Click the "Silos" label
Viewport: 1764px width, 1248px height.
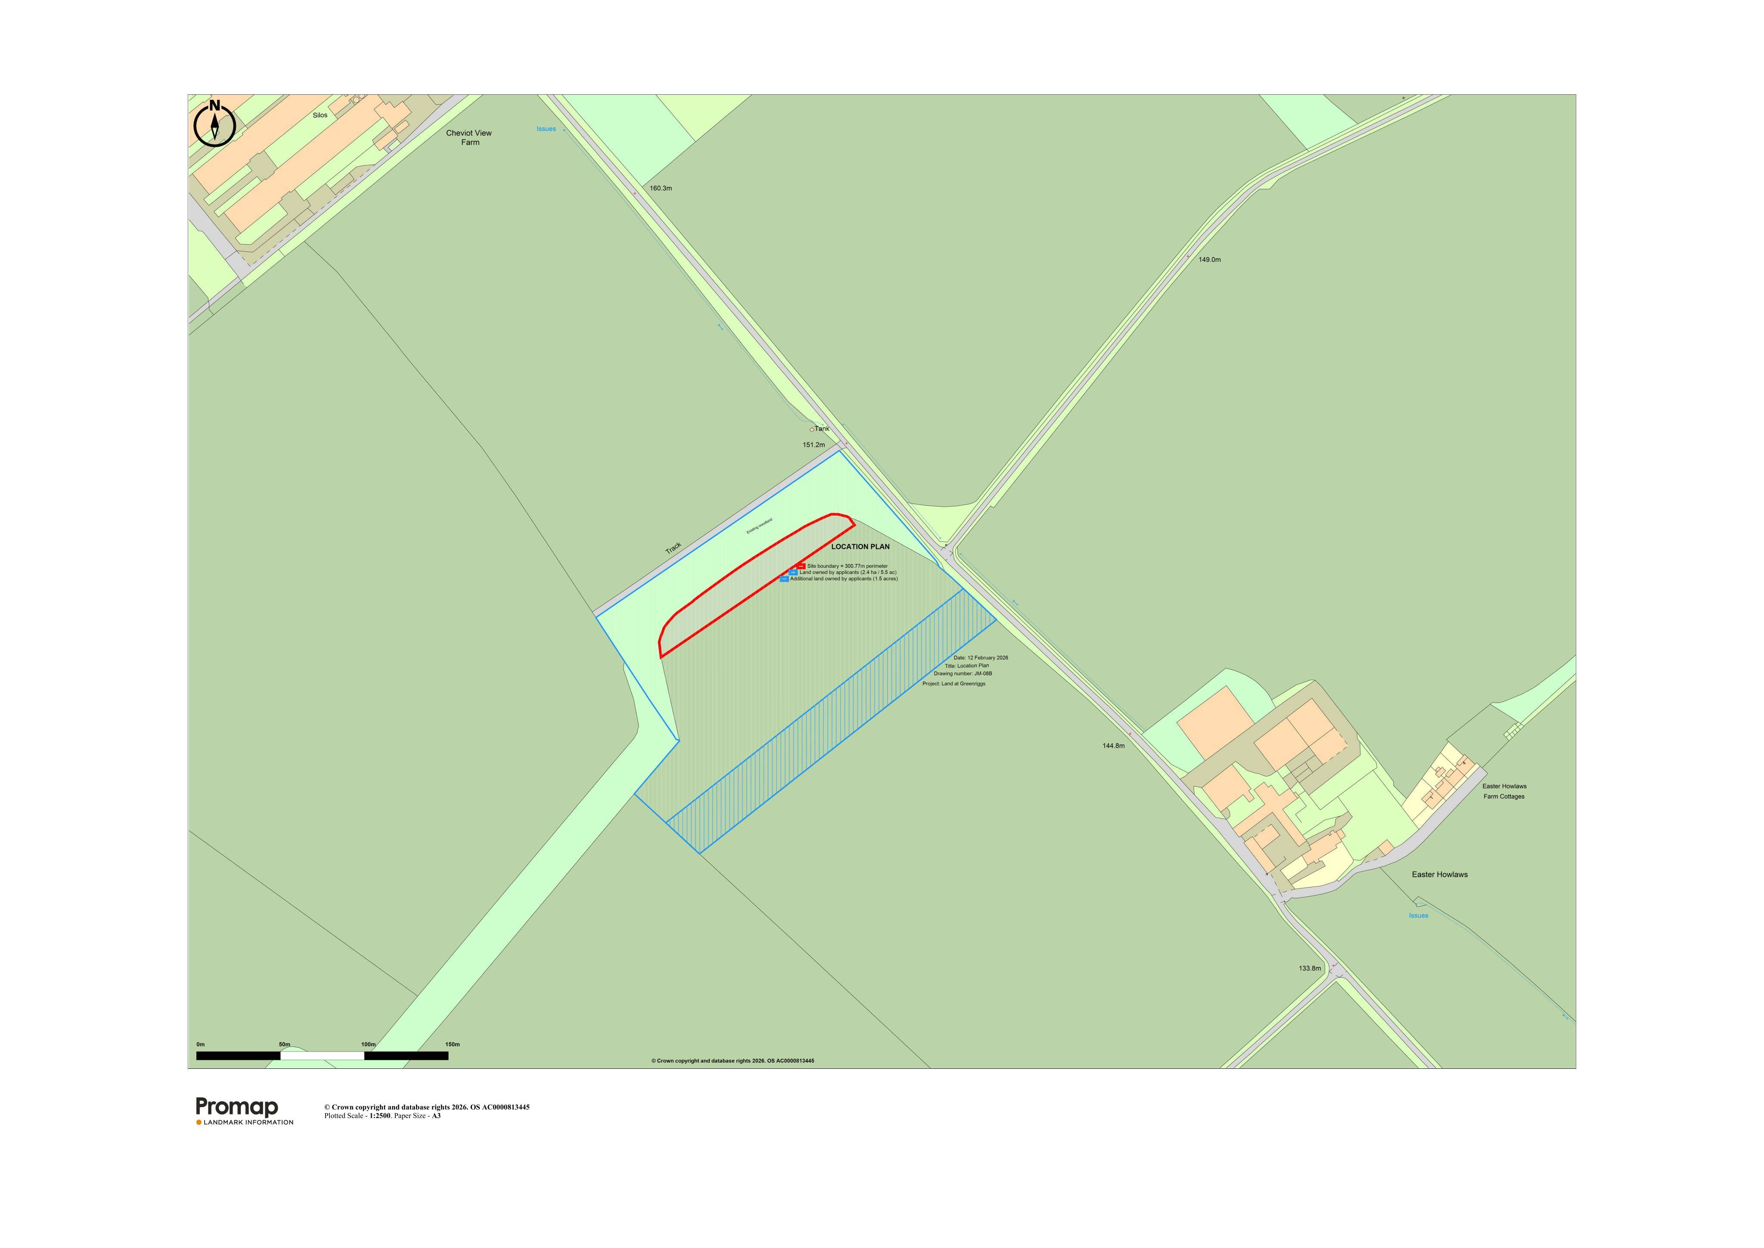(x=320, y=115)
